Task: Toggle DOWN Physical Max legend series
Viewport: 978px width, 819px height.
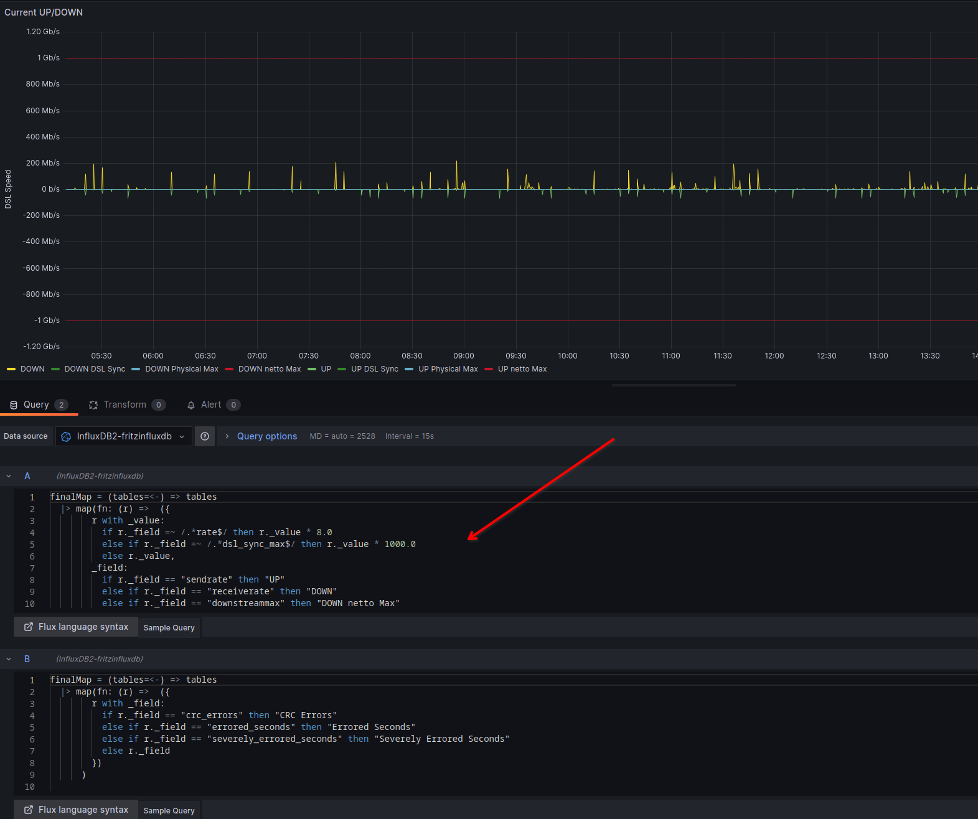Action: click(x=182, y=369)
